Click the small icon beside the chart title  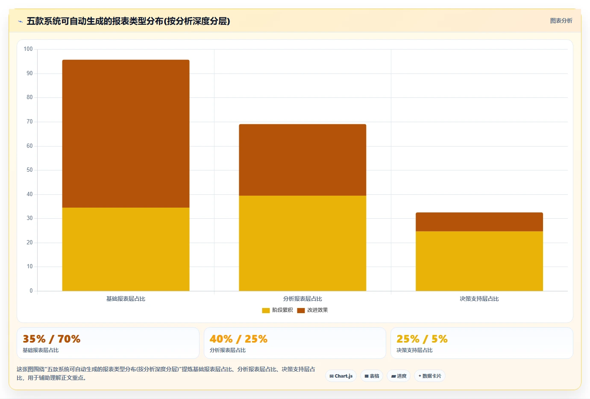[20, 21]
